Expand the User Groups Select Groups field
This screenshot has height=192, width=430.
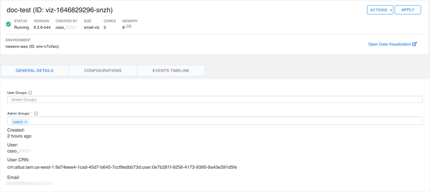[x=215, y=99]
